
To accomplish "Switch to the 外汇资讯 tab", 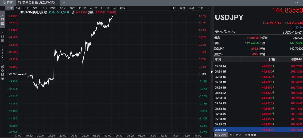I will [x=236, y=135].
